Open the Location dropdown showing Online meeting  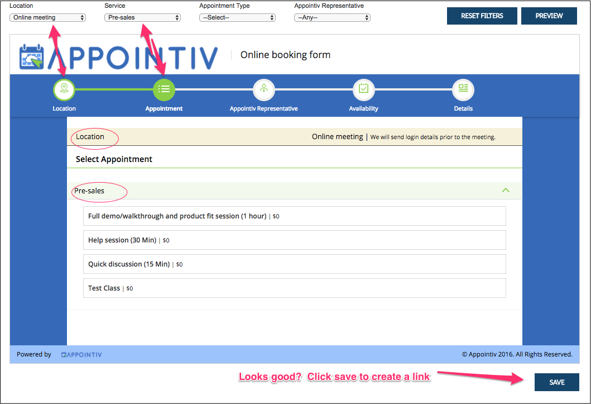click(x=47, y=17)
